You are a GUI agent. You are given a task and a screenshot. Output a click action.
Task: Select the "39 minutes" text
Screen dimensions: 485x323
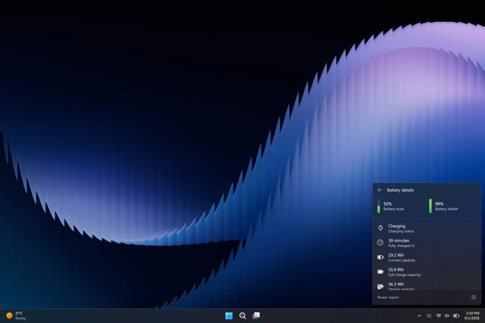[x=398, y=240]
